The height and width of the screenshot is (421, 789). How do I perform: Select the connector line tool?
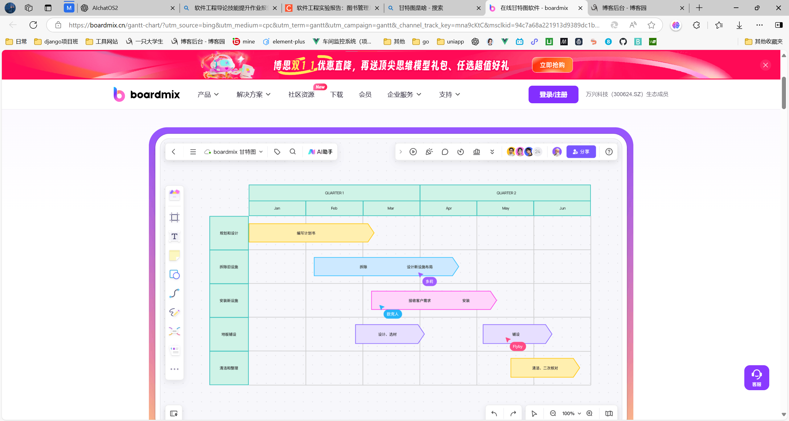click(x=174, y=293)
